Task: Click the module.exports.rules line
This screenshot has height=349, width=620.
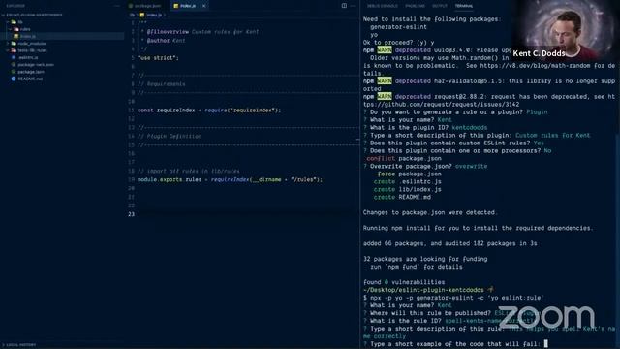Action: tap(230, 179)
